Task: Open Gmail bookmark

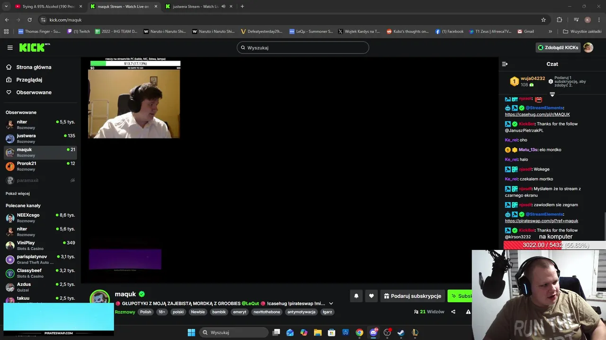Action: pos(525,32)
